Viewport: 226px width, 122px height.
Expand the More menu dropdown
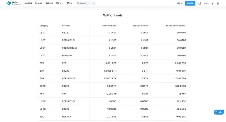point(59,3)
